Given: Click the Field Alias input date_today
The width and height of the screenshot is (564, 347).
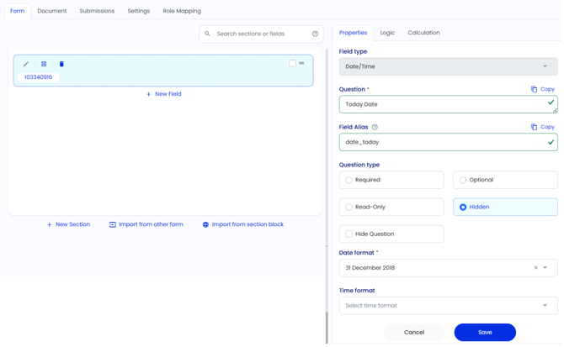Looking at the screenshot, I should click(x=448, y=142).
